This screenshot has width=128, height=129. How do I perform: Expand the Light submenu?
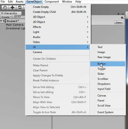coord(58,32)
